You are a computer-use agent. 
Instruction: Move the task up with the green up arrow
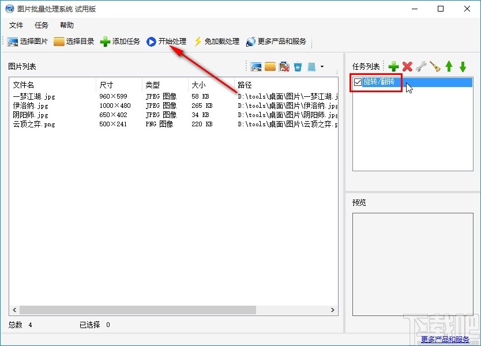click(450, 66)
